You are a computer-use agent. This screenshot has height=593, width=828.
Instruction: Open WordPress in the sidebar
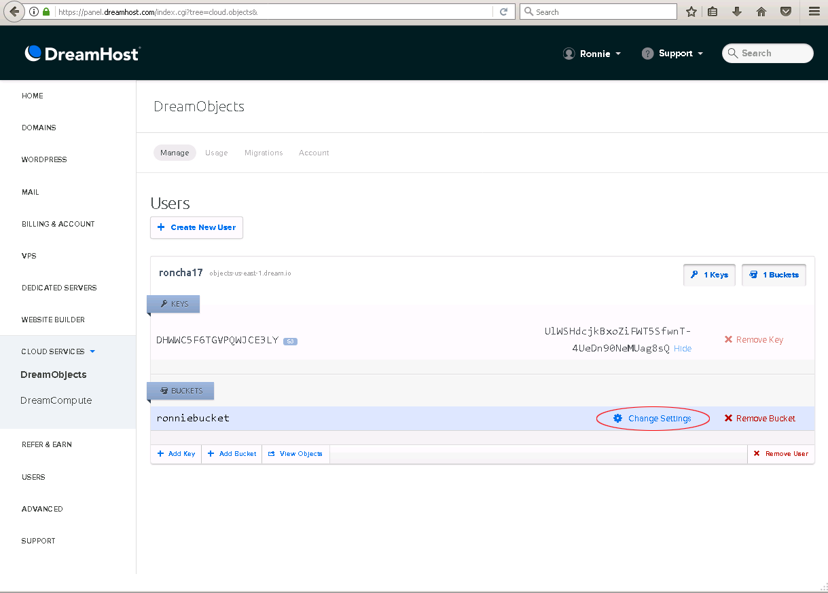[44, 159]
